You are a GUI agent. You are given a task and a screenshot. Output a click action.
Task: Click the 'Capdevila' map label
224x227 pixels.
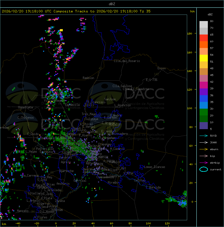[72, 105]
